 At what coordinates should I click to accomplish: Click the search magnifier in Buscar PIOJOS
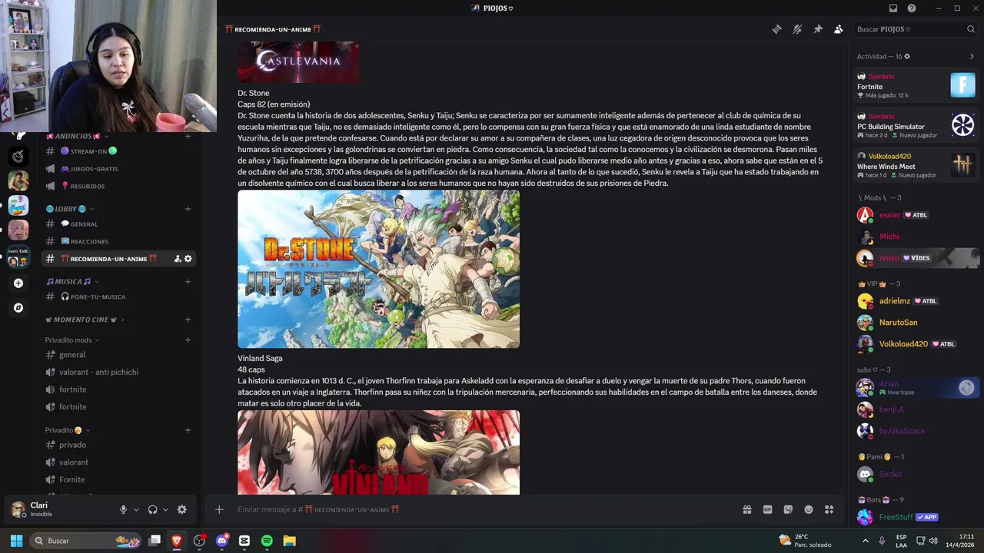pos(971,29)
